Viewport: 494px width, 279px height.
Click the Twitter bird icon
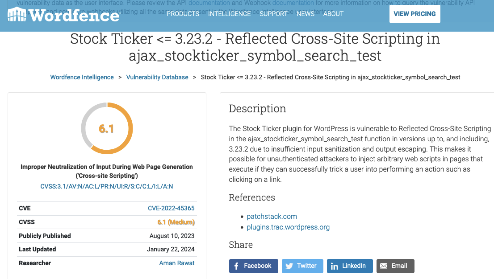tap(289, 266)
